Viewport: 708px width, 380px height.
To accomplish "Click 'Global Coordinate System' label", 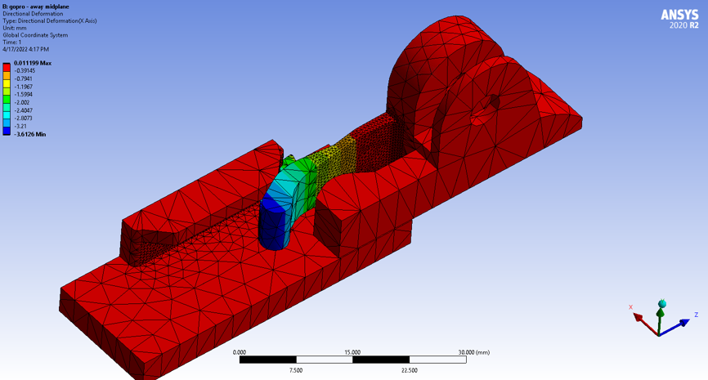I will (35, 35).
